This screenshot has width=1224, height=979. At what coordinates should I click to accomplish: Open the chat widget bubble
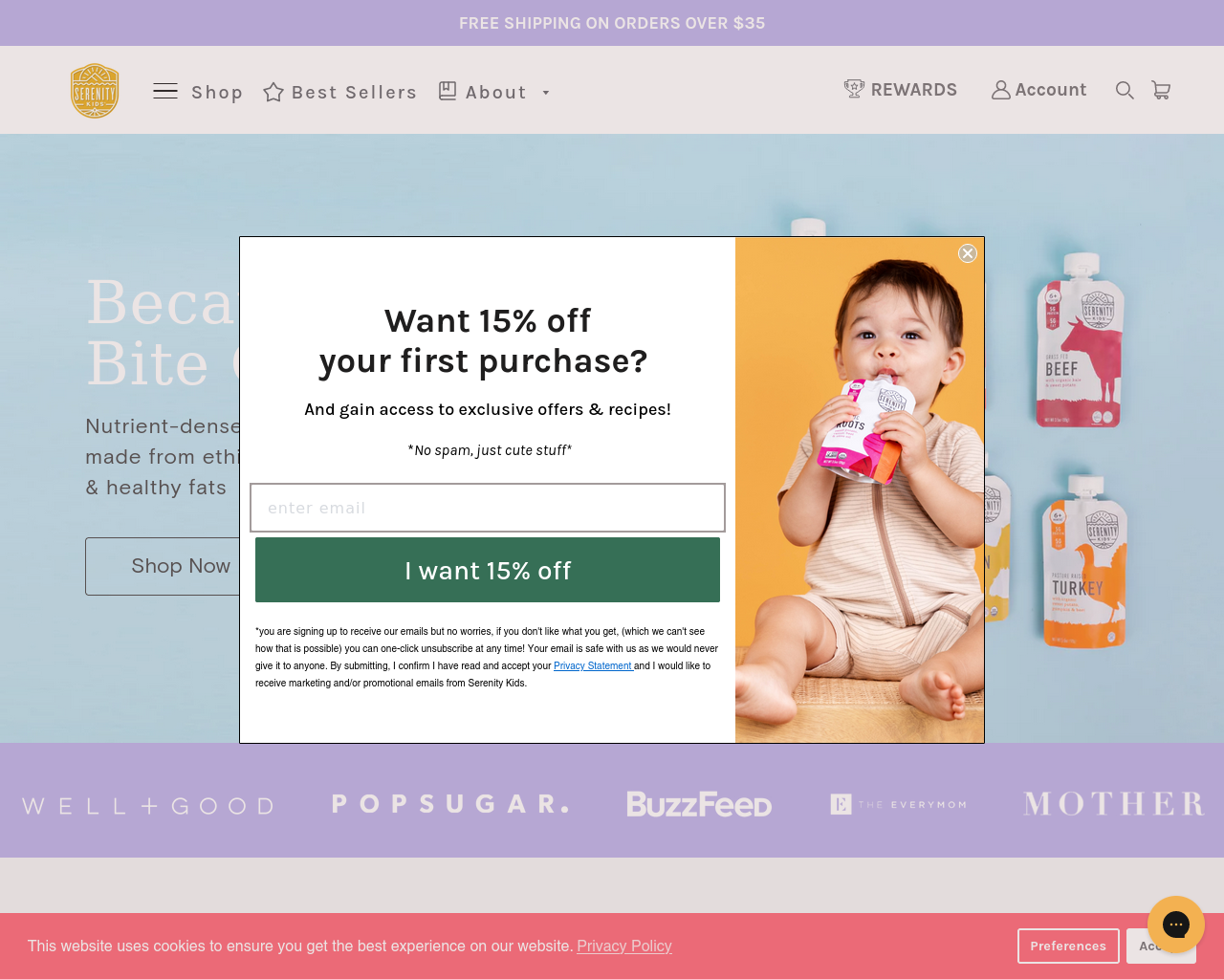pyautogui.click(x=1176, y=925)
